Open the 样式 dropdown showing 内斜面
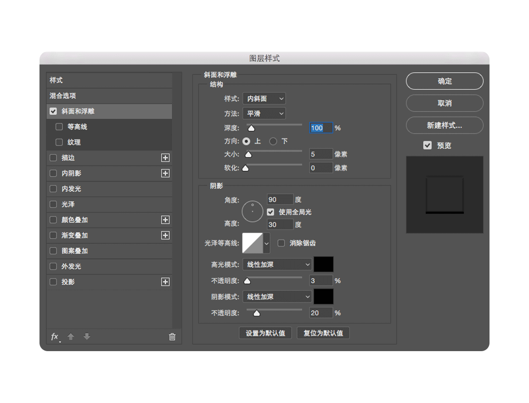This screenshot has width=529, height=403. coord(264,99)
